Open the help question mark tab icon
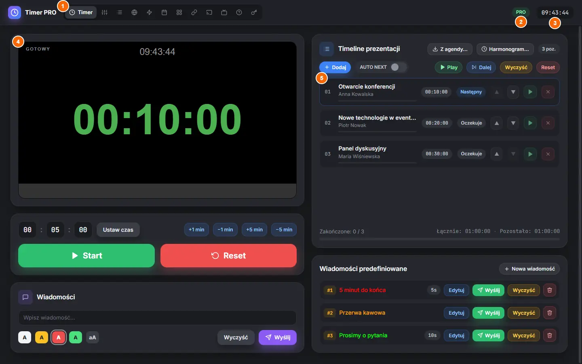Screen dimensions: 582x364 point(239,13)
